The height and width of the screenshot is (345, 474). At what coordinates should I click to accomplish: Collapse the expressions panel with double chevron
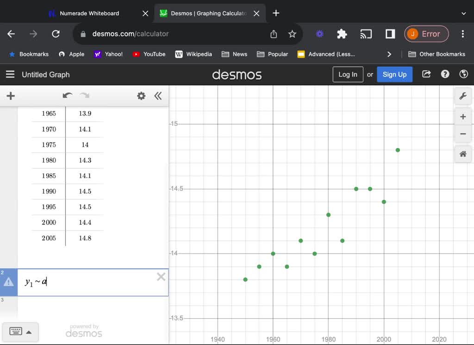click(x=158, y=96)
